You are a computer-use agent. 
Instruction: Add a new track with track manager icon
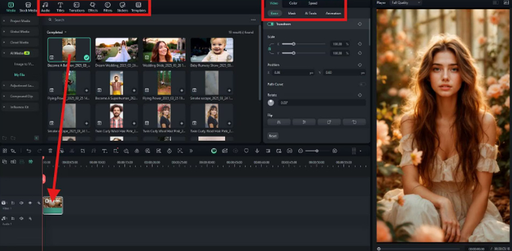point(5,161)
